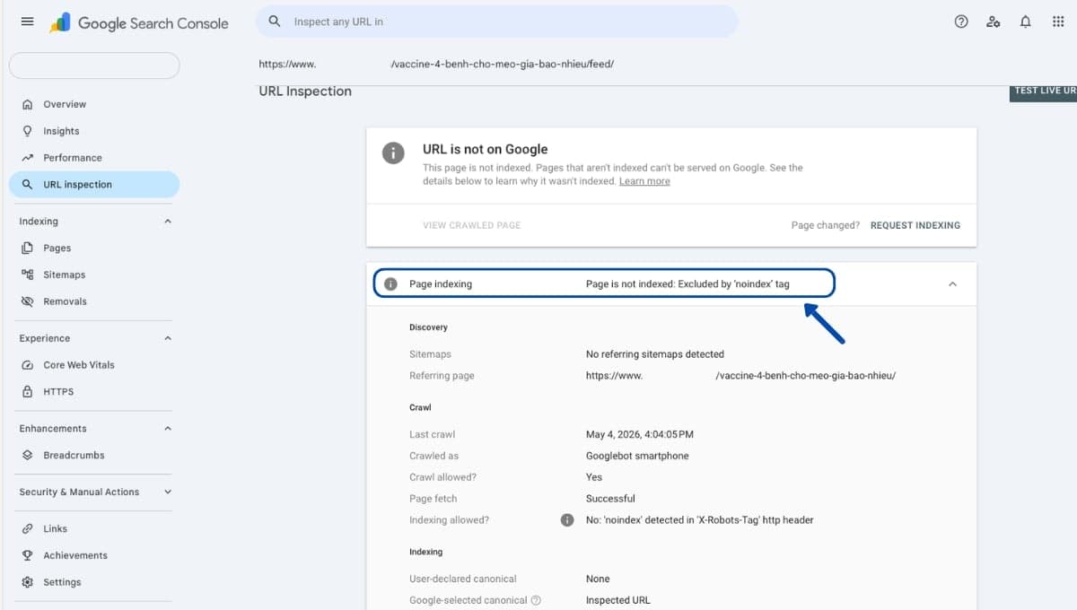Click 'No referring sitemaps detected' text
The width and height of the screenshot is (1077, 610).
pos(655,354)
